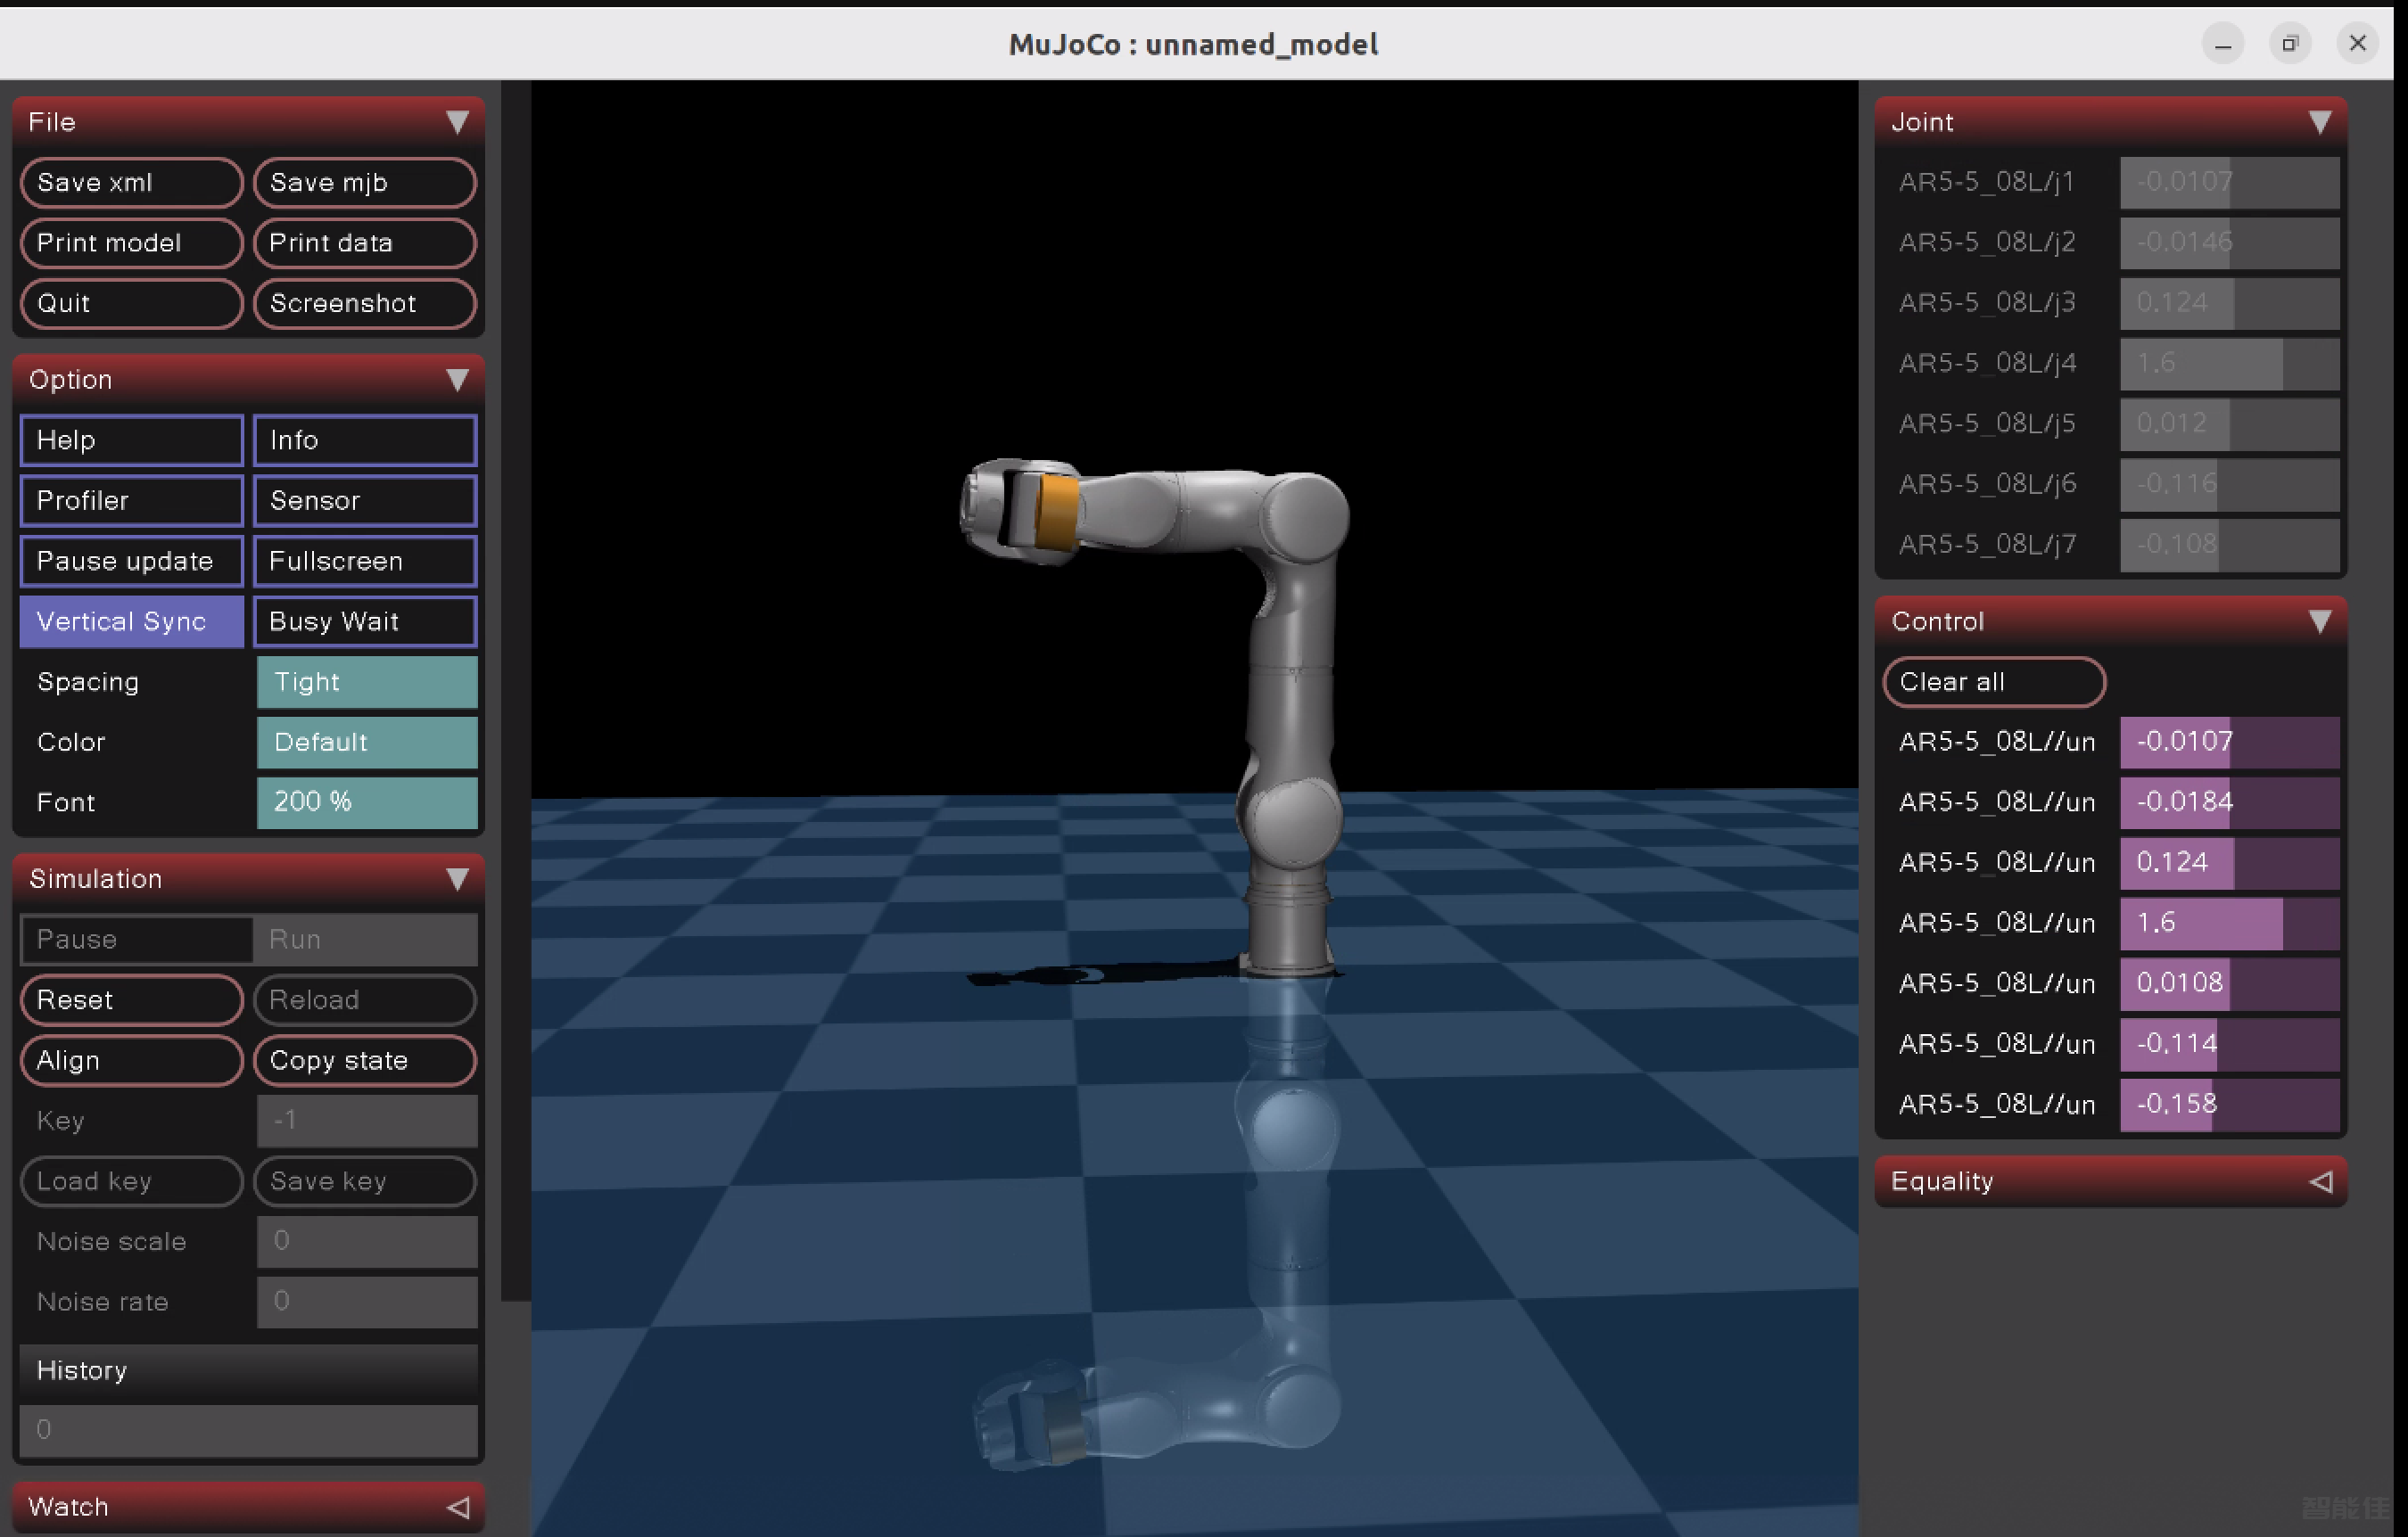This screenshot has height=1537, width=2408.
Task: Collapse the File section triangle
Action: pos(457,122)
